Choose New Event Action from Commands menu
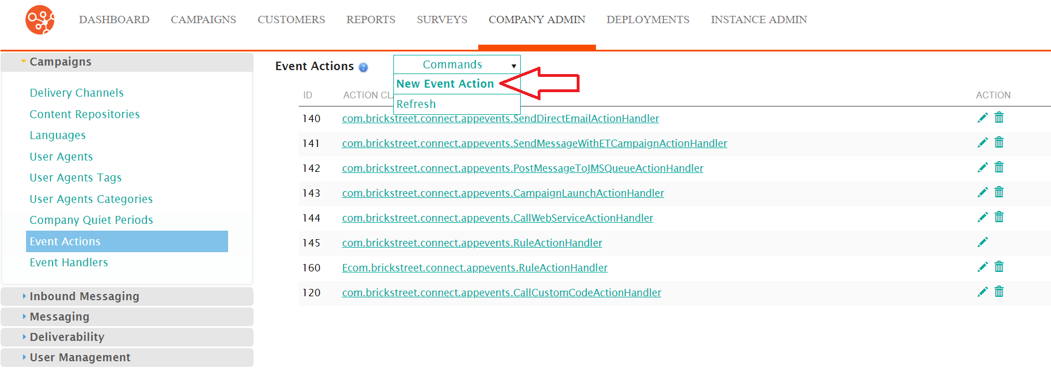This screenshot has width=1051, height=372. pyautogui.click(x=445, y=84)
